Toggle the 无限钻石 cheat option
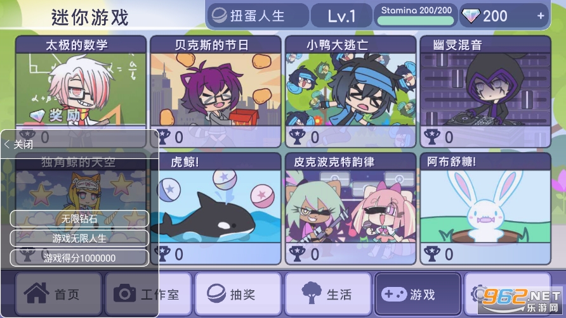This screenshot has width=566, height=318. (x=79, y=219)
